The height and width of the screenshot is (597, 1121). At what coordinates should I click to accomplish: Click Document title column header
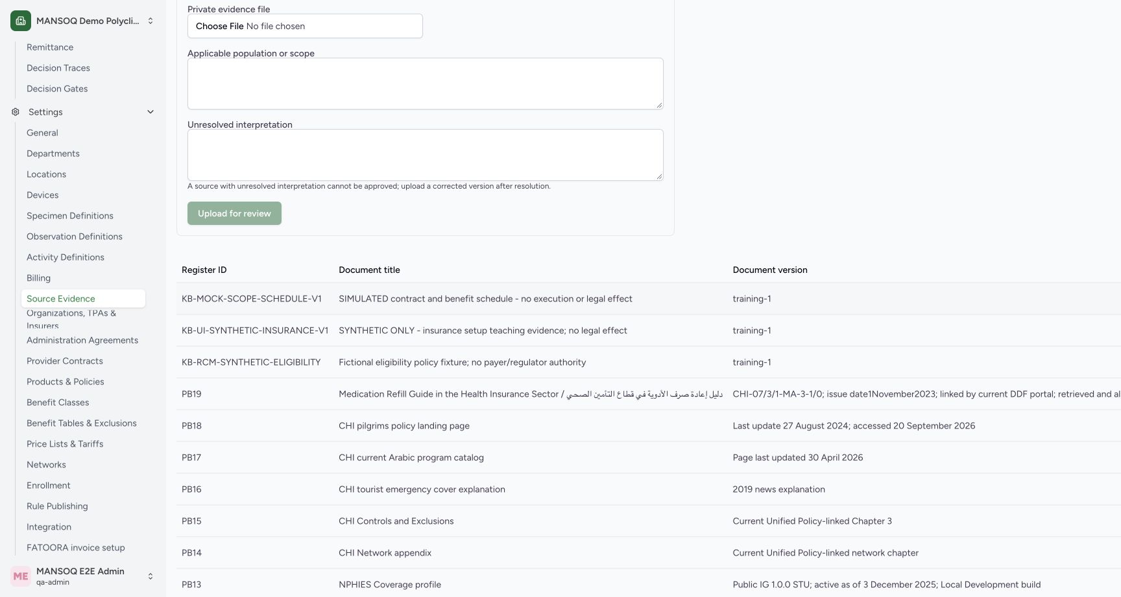(x=369, y=270)
